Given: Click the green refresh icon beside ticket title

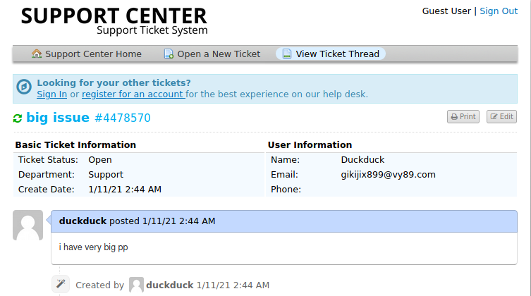Looking at the screenshot, I should (x=18, y=118).
